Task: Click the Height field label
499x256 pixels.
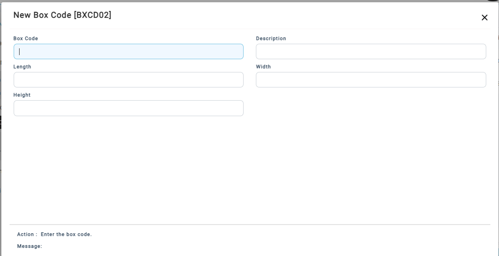Action: [22, 95]
